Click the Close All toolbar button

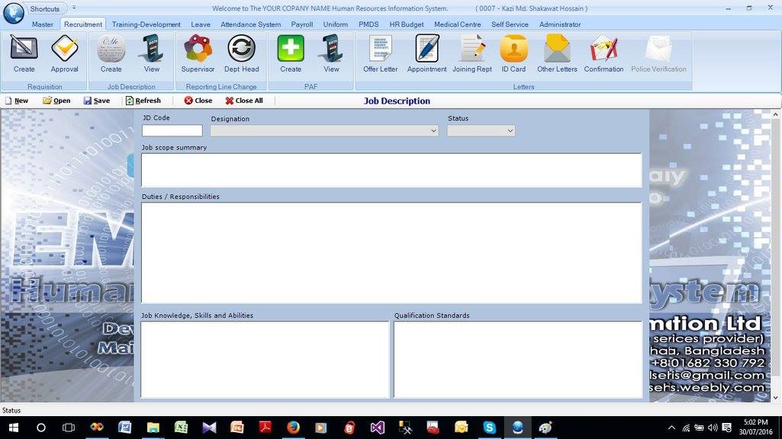click(x=244, y=101)
